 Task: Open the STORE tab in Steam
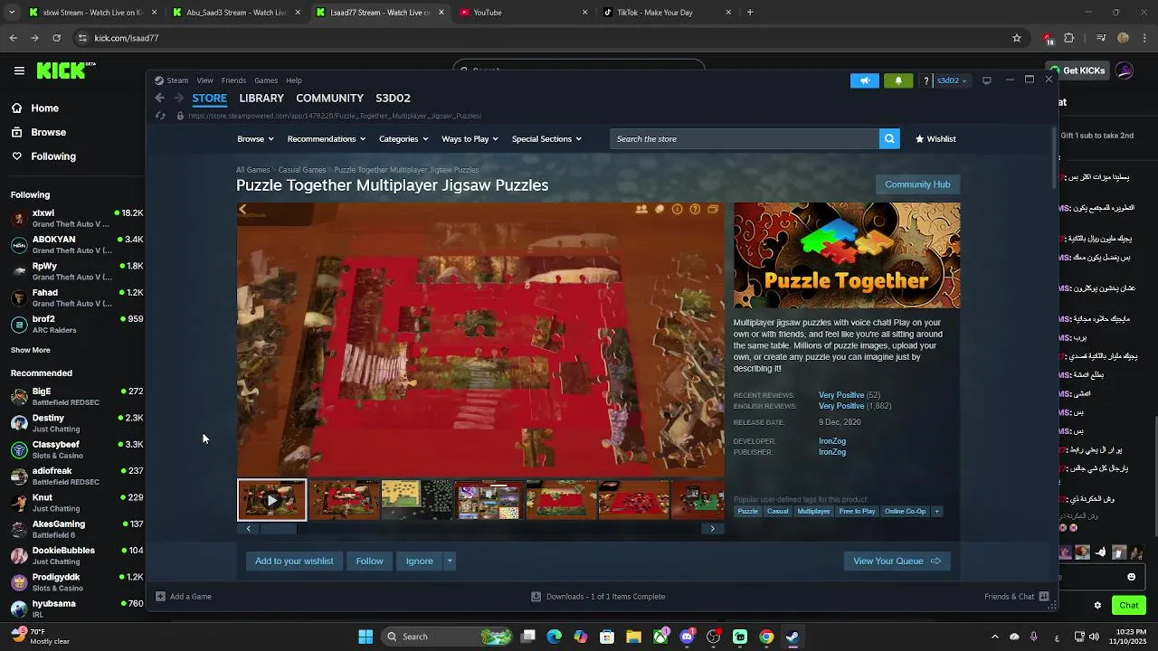tap(209, 98)
